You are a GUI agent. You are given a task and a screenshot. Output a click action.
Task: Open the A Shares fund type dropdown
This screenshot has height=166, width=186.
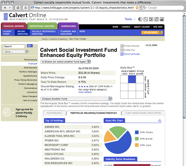(66, 62)
